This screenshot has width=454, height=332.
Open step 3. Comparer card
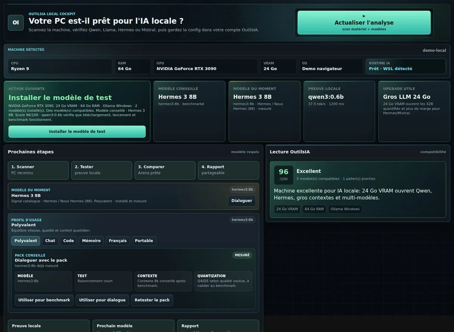pyautogui.click(x=165, y=170)
